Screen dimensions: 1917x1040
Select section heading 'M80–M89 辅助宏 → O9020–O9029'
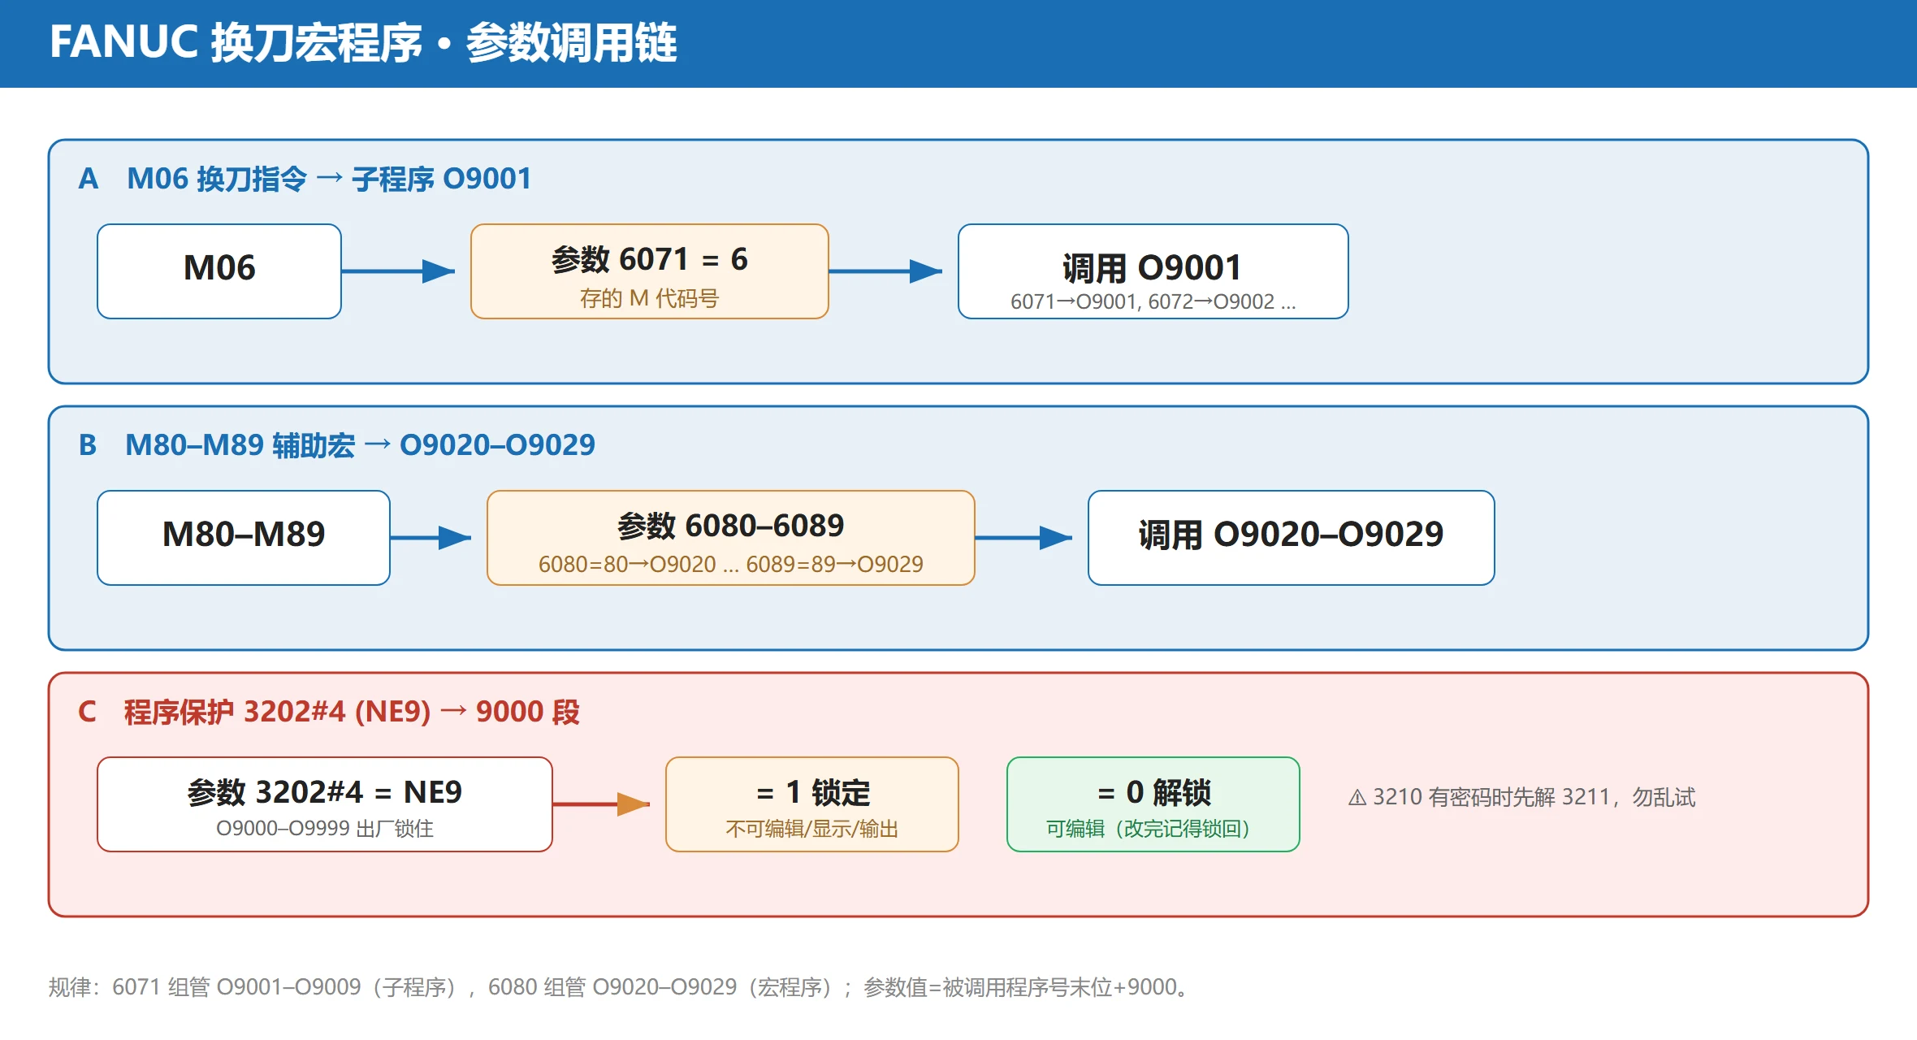coord(360,445)
